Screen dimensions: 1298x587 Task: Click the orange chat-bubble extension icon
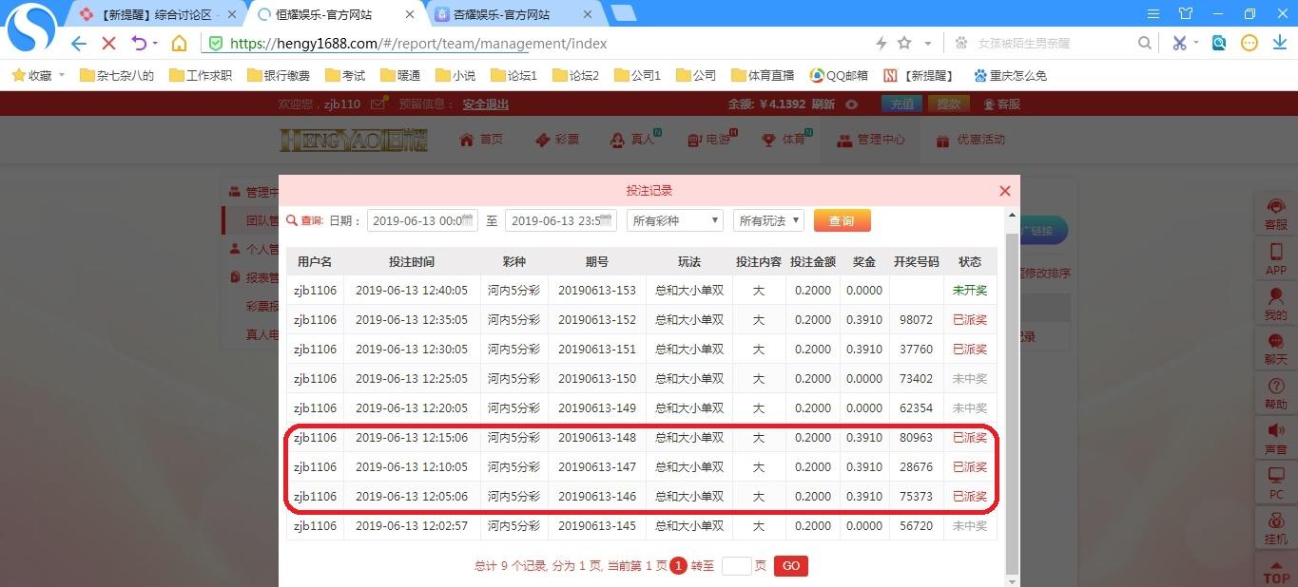coord(1250,43)
